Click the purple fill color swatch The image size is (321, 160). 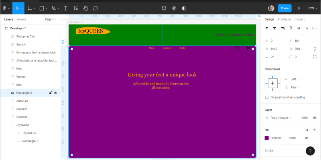coord(266,138)
